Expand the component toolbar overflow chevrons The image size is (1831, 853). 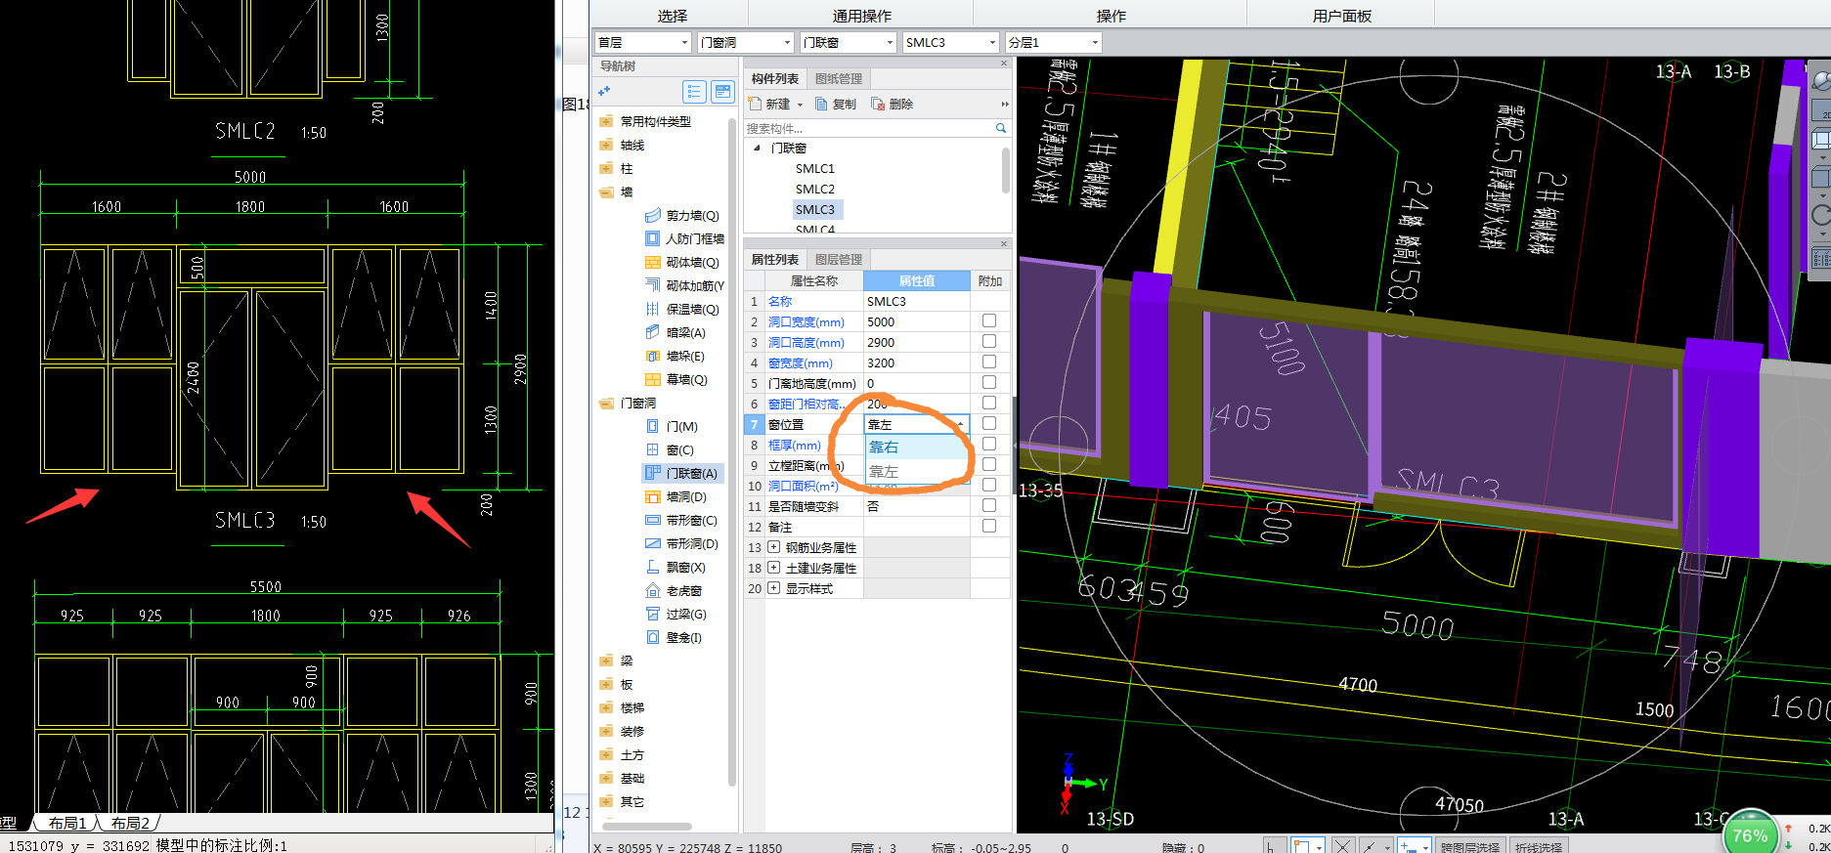click(x=1005, y=105)
